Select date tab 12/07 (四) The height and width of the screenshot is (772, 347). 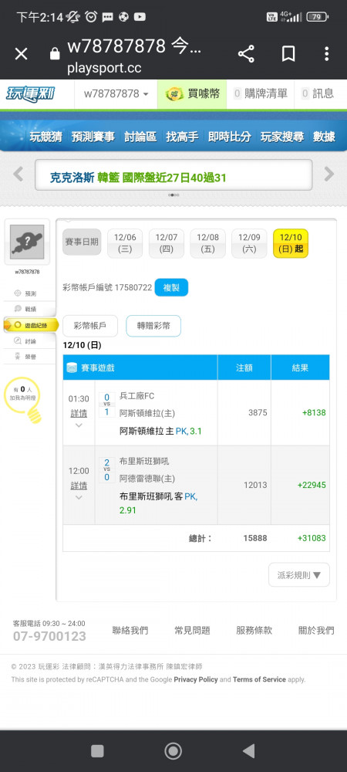(166, 243)
